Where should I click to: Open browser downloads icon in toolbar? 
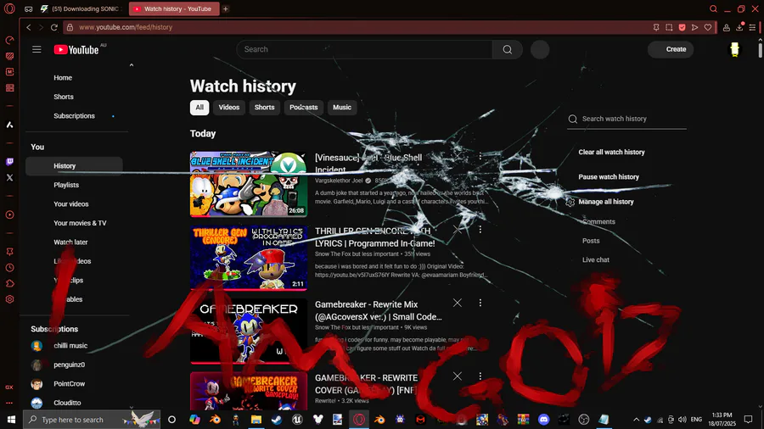coord(739,27)
